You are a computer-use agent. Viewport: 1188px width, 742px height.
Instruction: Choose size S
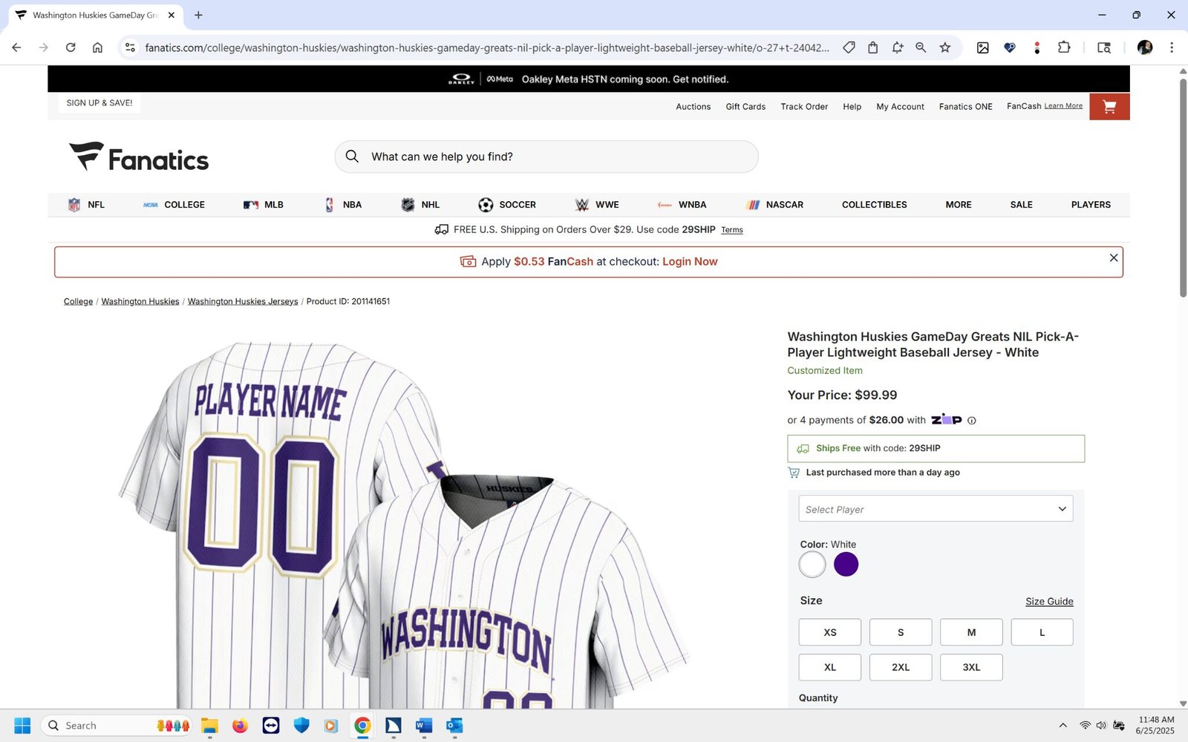click(901, 632)
